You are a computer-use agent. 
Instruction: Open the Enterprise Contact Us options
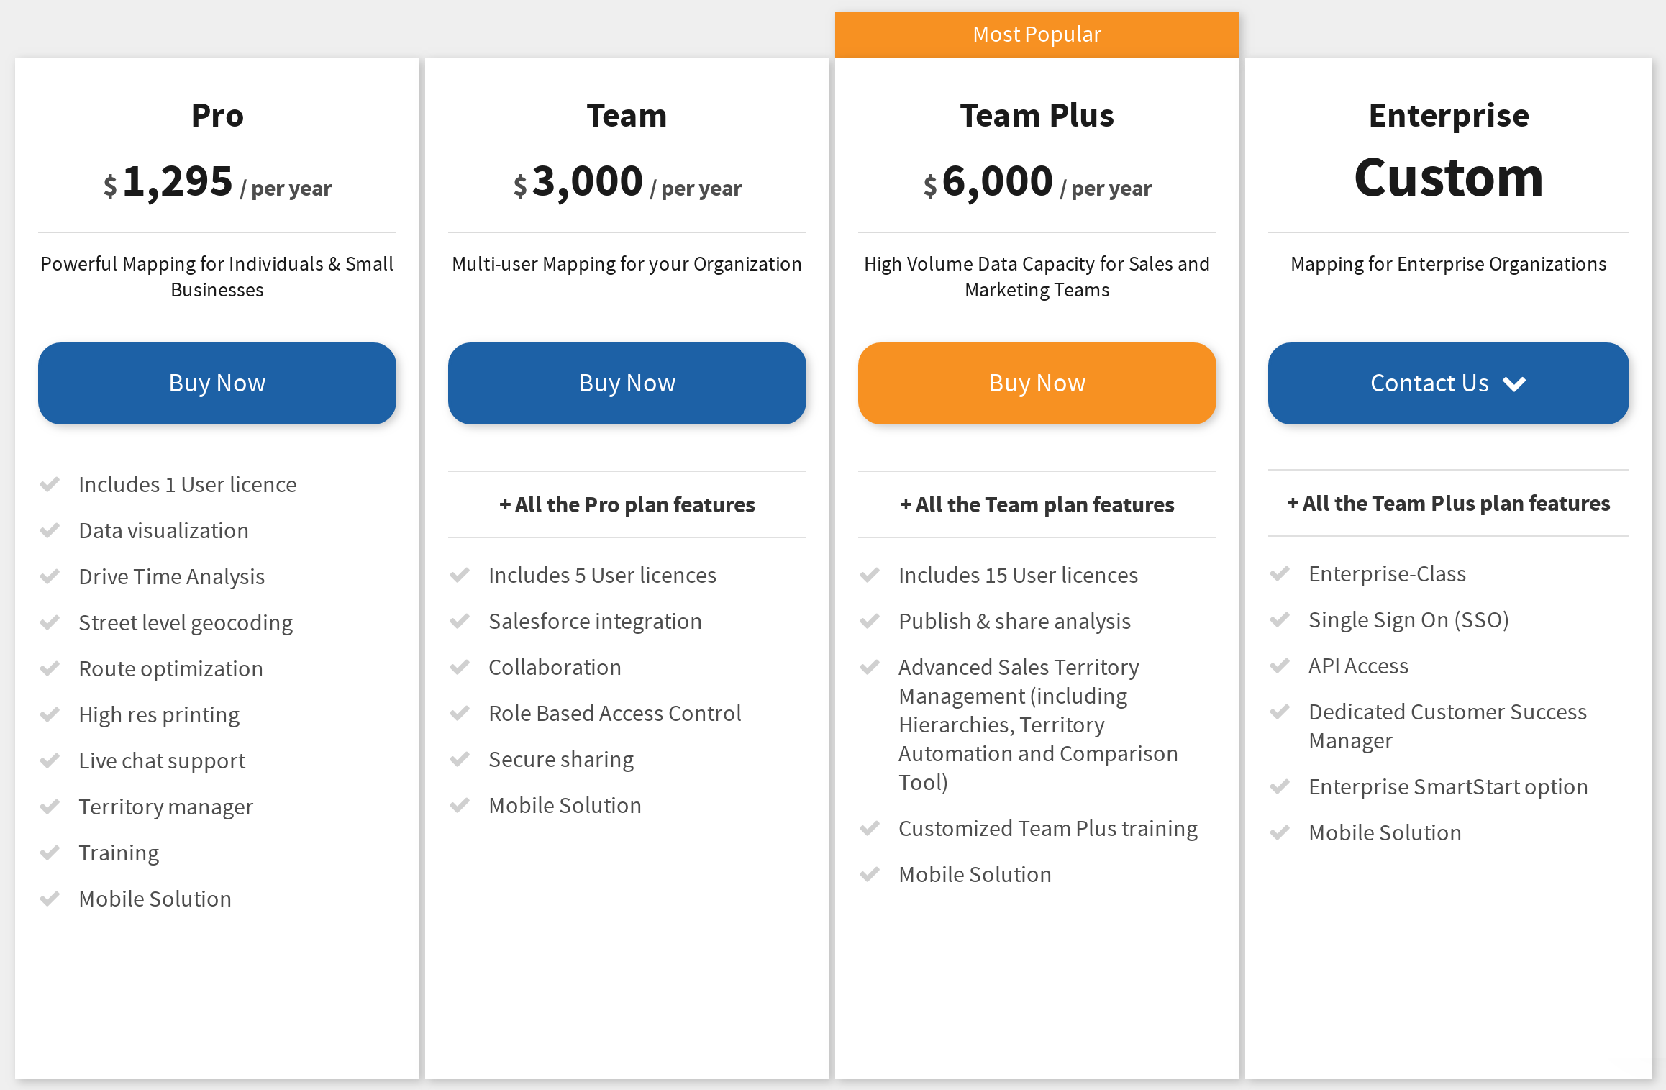(1448, 383)
